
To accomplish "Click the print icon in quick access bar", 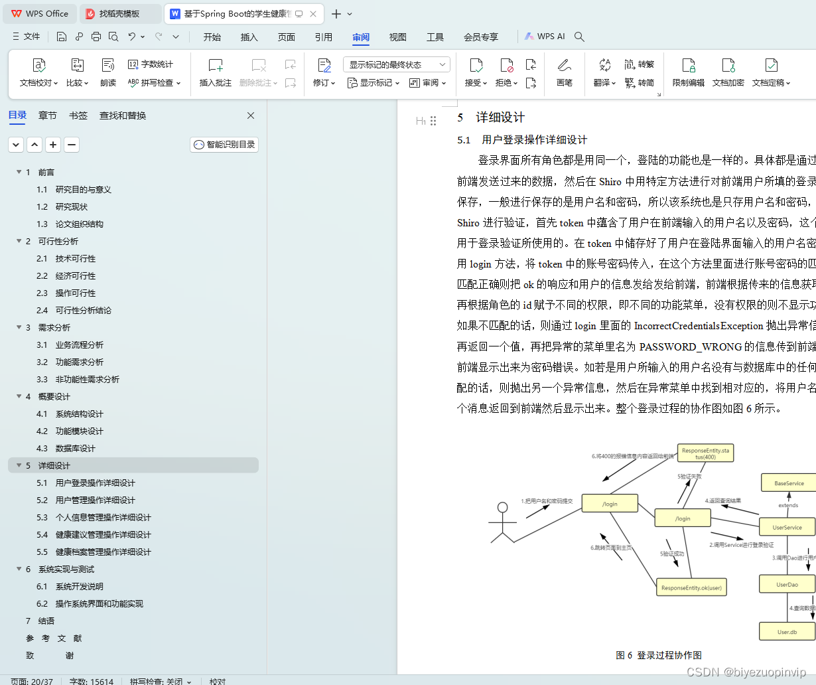I will 96,37.
